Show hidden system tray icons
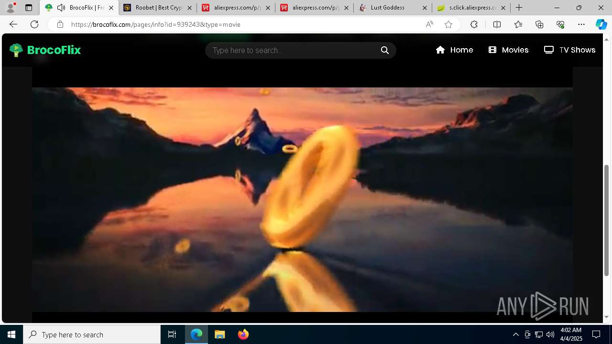The image size is (612, 344). click(515, 334)
